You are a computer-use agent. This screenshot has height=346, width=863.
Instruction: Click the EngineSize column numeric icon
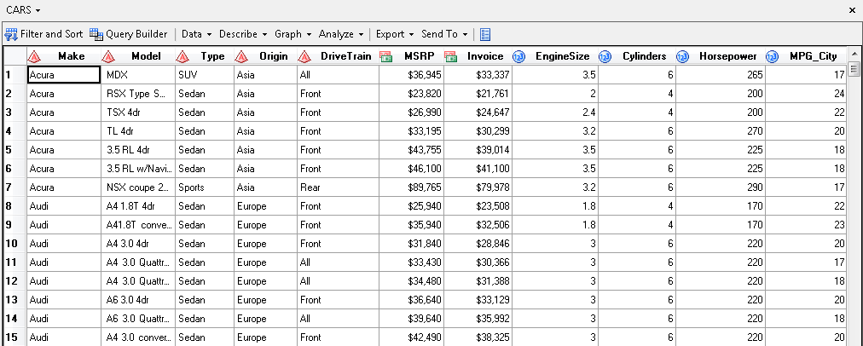coord(519,56)
